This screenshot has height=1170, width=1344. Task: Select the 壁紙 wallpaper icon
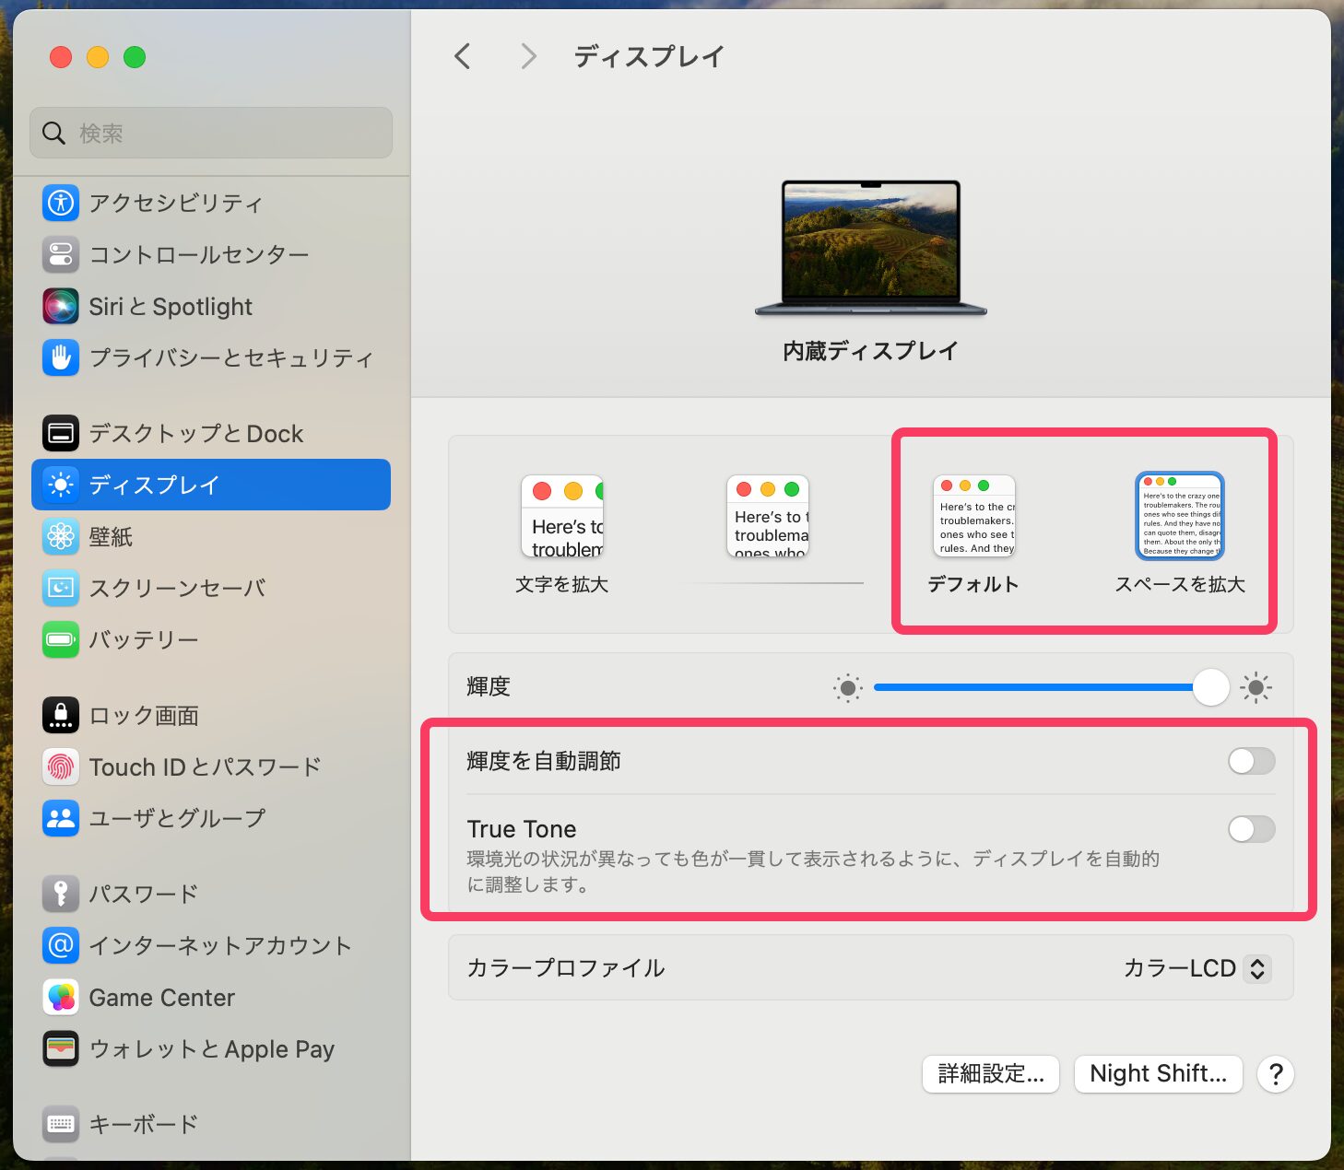click(x=61, y=536)
